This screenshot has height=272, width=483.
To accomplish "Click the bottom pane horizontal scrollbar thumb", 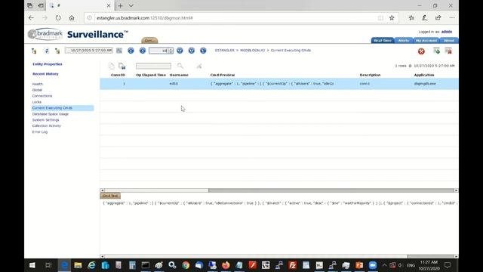I will tap(430, 256).
